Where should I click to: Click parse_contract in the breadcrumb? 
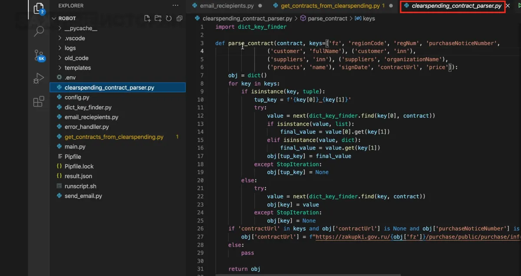click(327, 18)
